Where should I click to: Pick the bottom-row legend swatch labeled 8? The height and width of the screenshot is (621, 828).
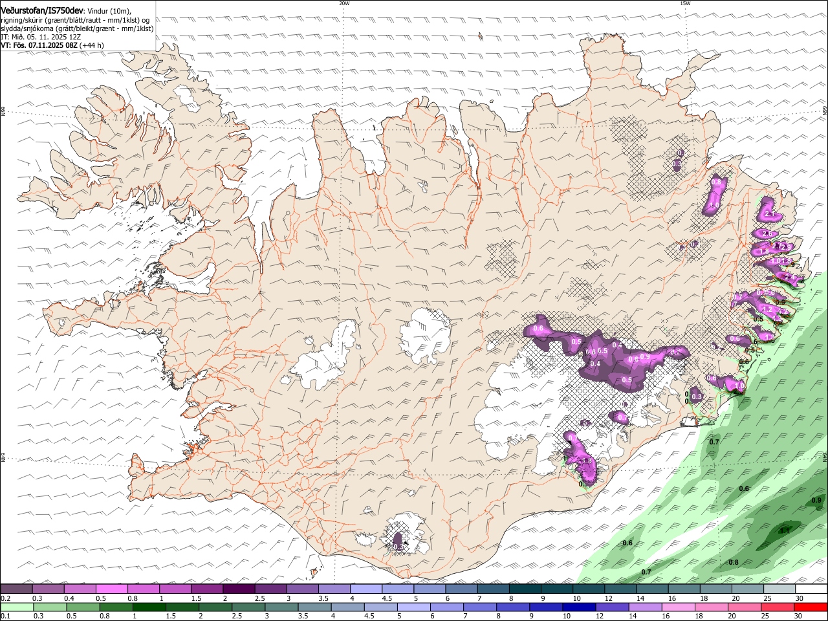[513, 607]
